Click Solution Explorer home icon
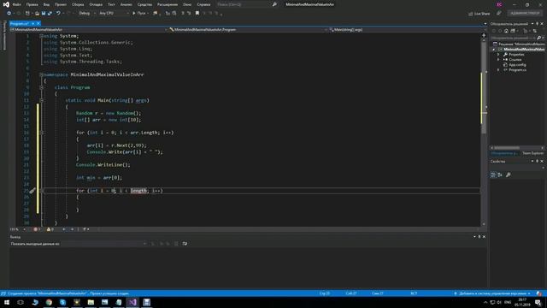 [506, 31]
